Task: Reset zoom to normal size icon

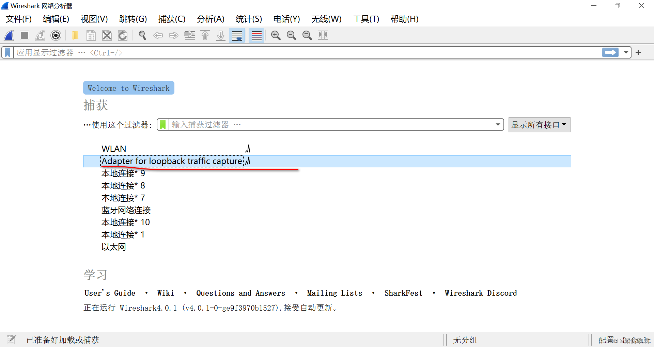Action: point(307,35)
